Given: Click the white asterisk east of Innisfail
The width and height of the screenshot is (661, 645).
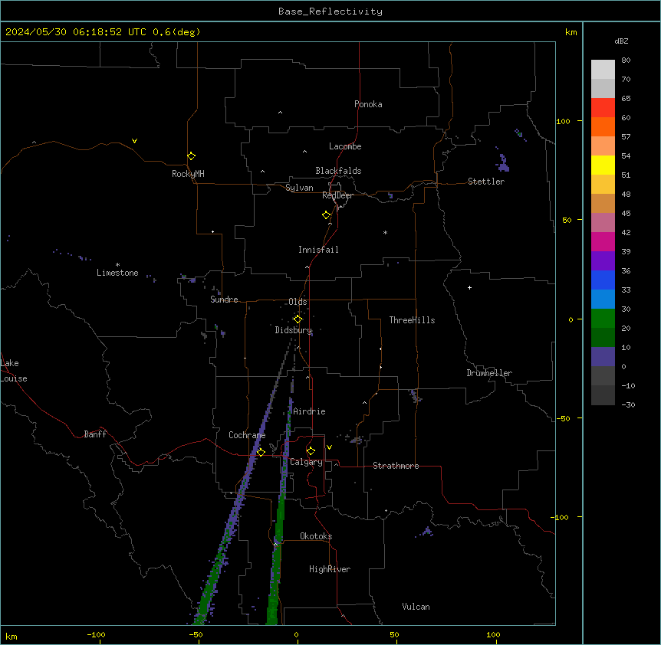Looking at the screenshot, I should [385, 232].
